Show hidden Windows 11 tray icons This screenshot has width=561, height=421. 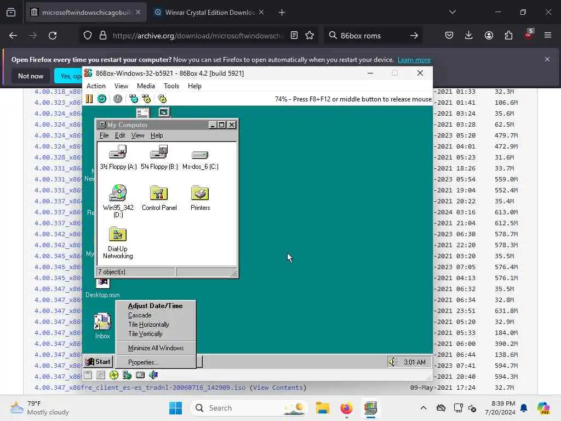pos(423,408)
